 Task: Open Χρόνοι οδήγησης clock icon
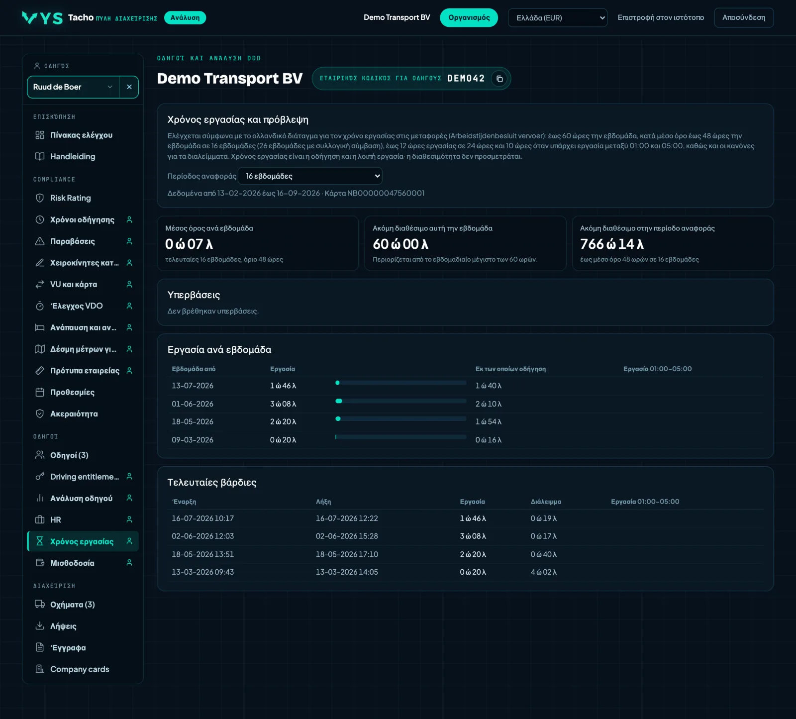tap(40, 220)
